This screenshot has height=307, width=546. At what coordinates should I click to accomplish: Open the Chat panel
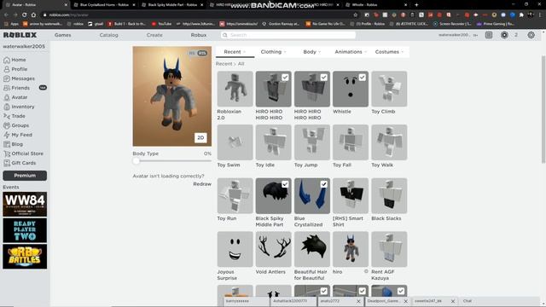coord(468,301)
